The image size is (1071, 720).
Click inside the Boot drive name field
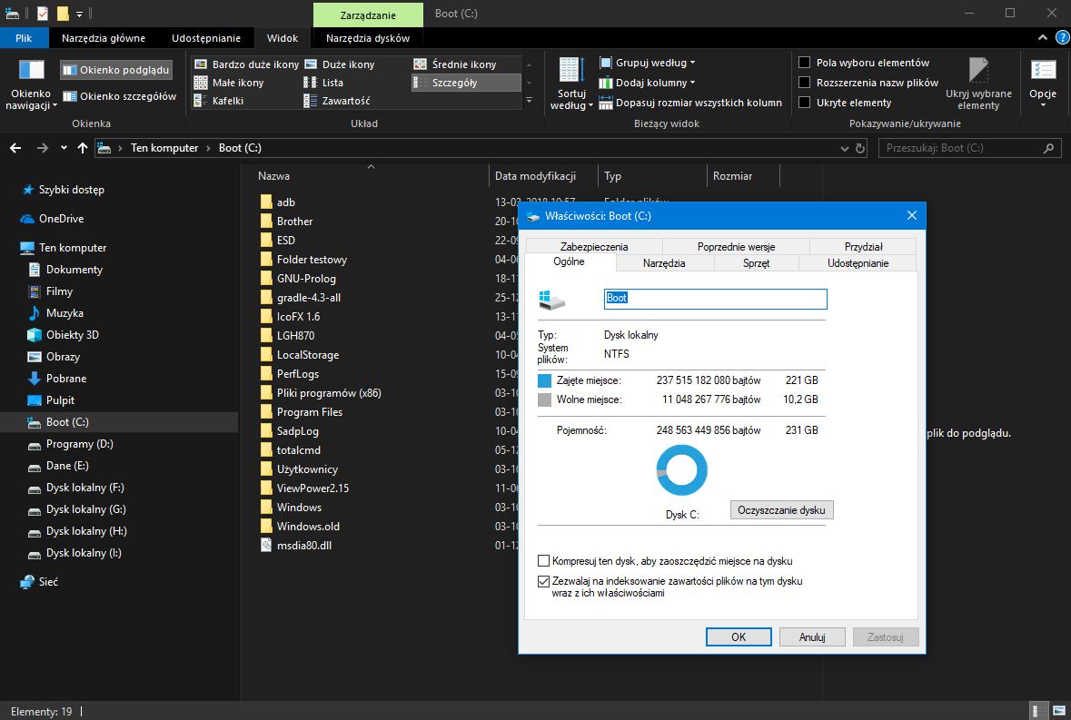(x=715, y=299)
